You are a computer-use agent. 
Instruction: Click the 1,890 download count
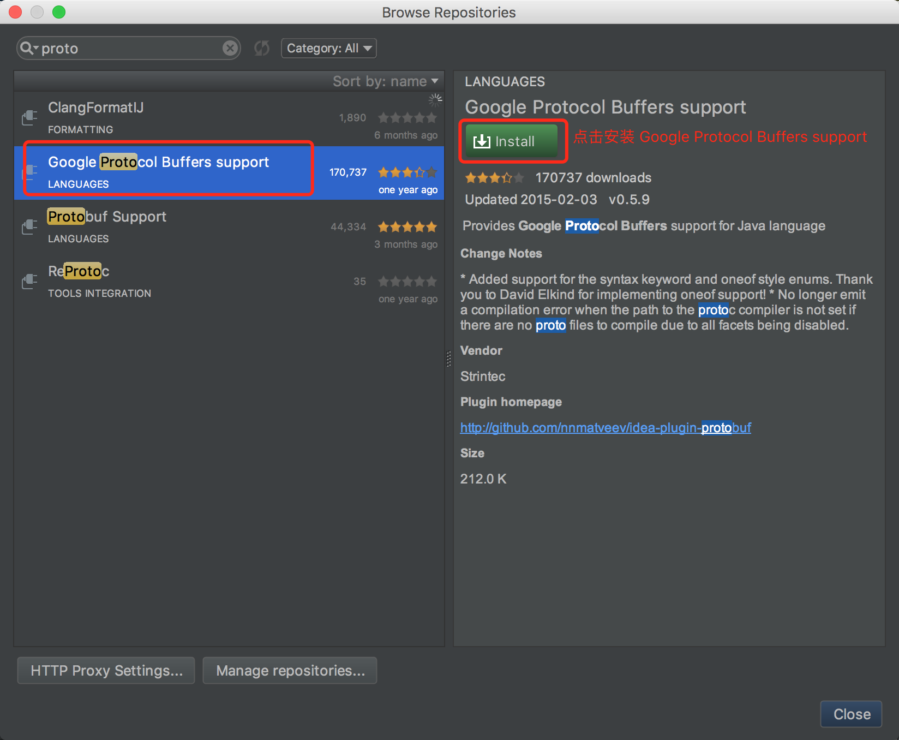(x=352, y=118)
